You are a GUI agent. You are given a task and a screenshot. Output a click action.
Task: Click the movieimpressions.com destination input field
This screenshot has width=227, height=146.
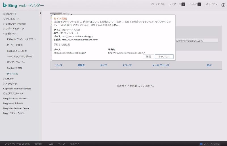(197, 40)
